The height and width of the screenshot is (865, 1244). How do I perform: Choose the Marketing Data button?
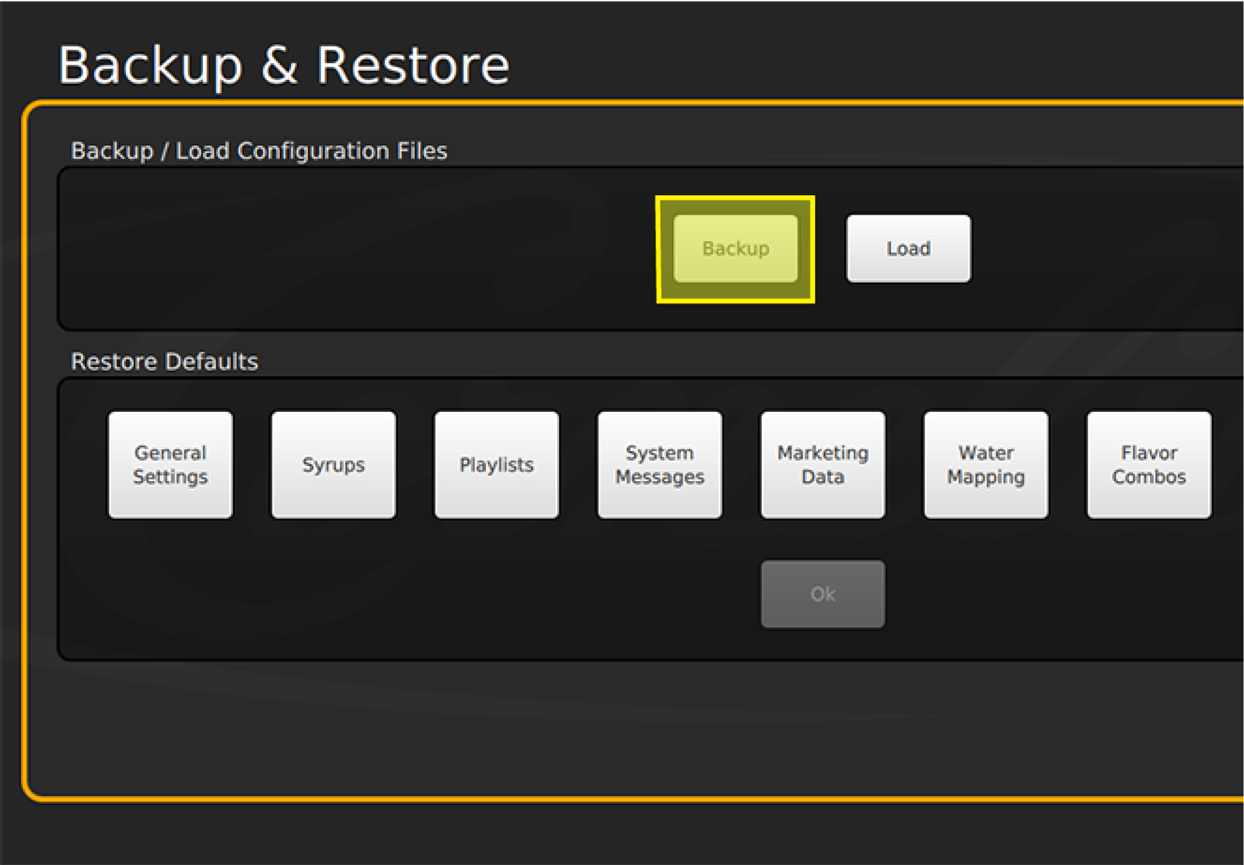click(x=823, y=465)
